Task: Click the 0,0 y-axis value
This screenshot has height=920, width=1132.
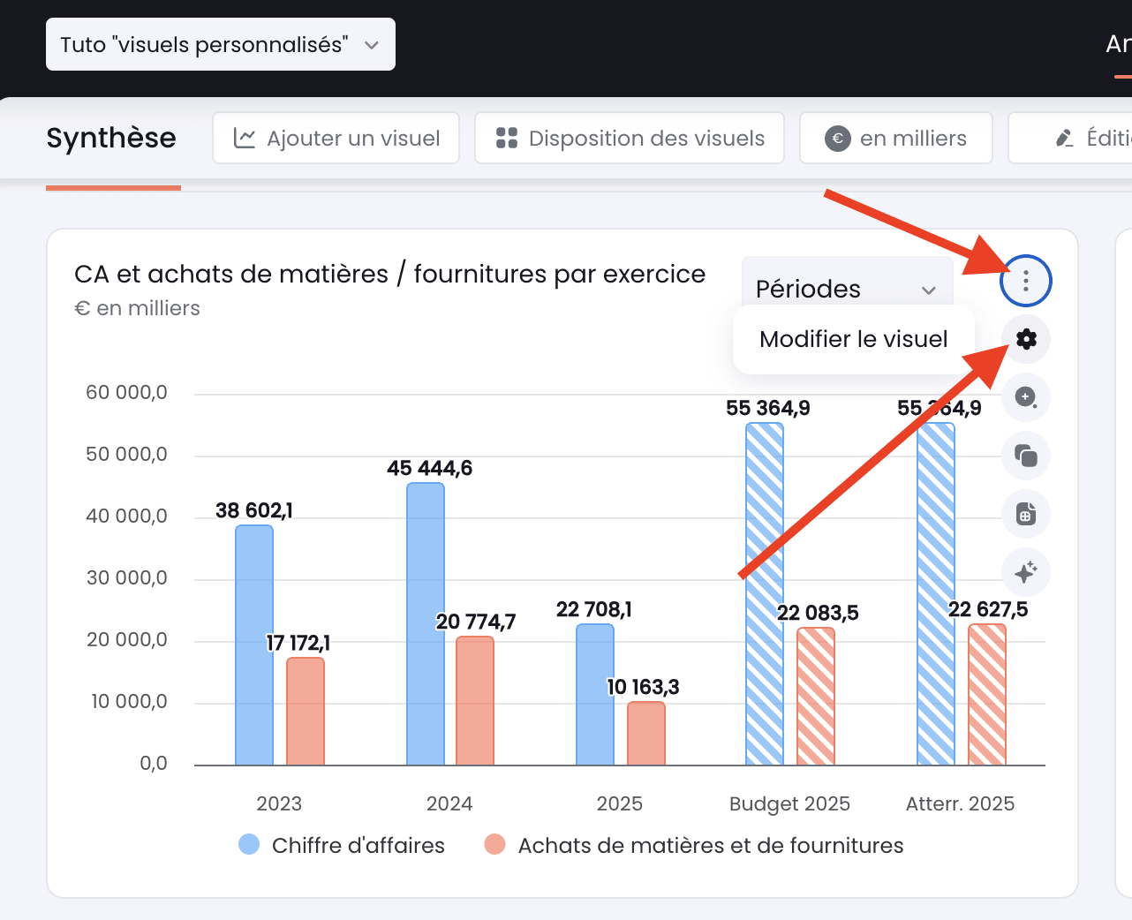Action: tap(154, 764)
